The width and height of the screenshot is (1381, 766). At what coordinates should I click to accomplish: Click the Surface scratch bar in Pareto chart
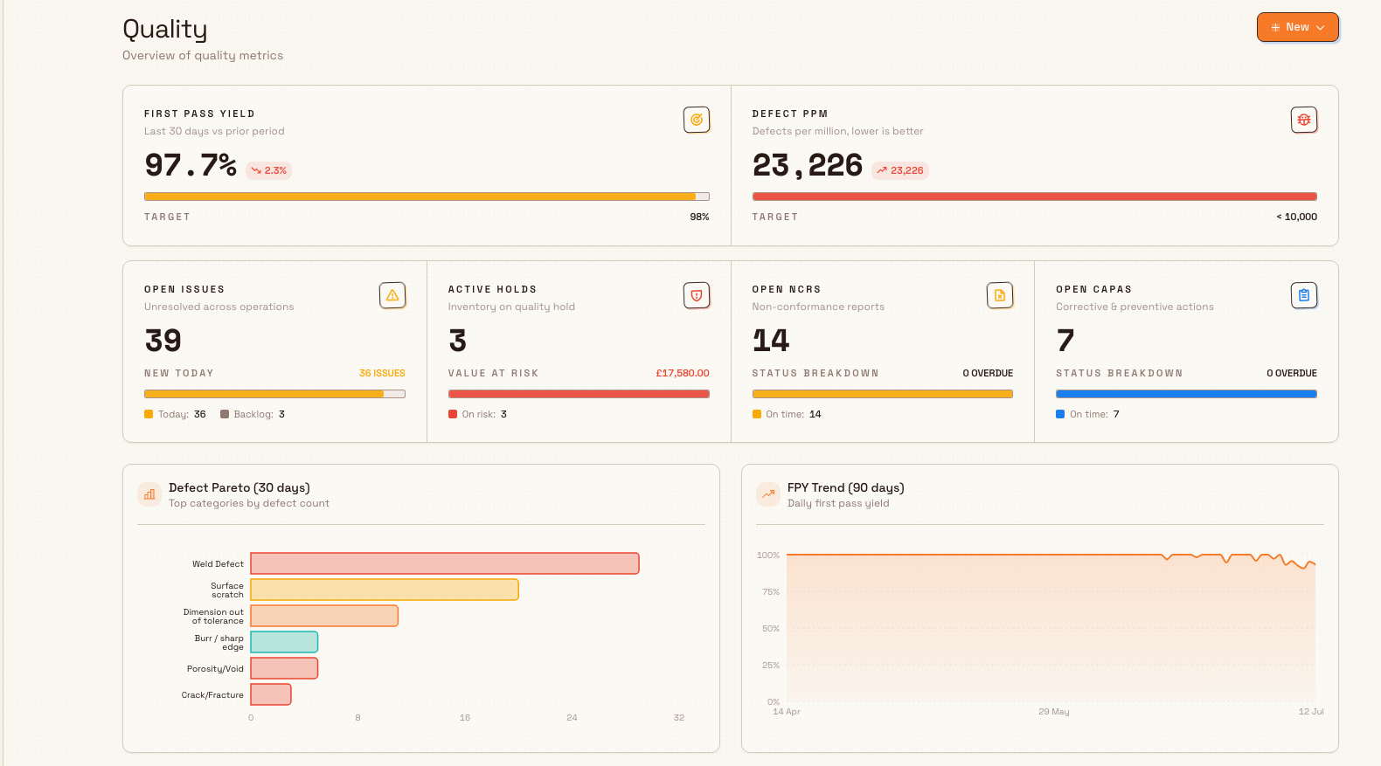click(x=385, y=590)
